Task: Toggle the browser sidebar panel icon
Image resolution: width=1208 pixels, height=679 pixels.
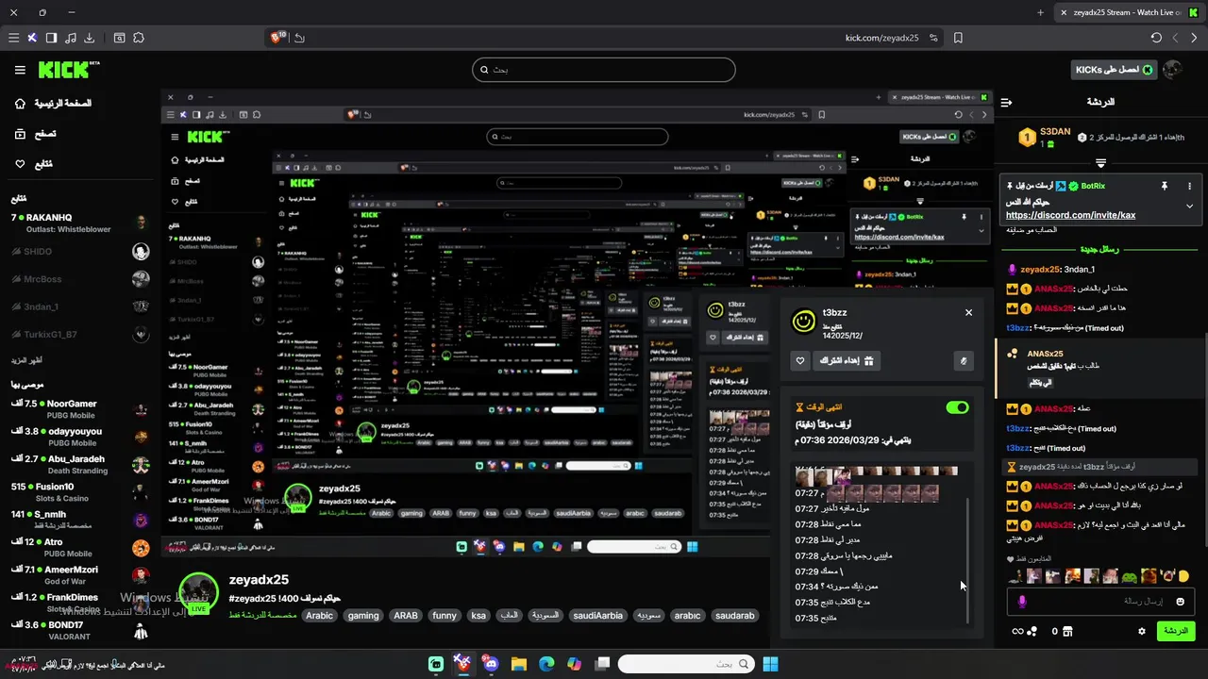Action: click(x=51, y=38)
